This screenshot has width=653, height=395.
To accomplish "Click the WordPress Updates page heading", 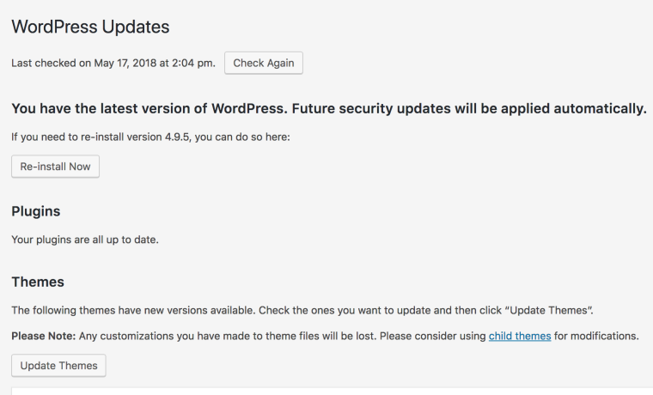I will point(90,27).
